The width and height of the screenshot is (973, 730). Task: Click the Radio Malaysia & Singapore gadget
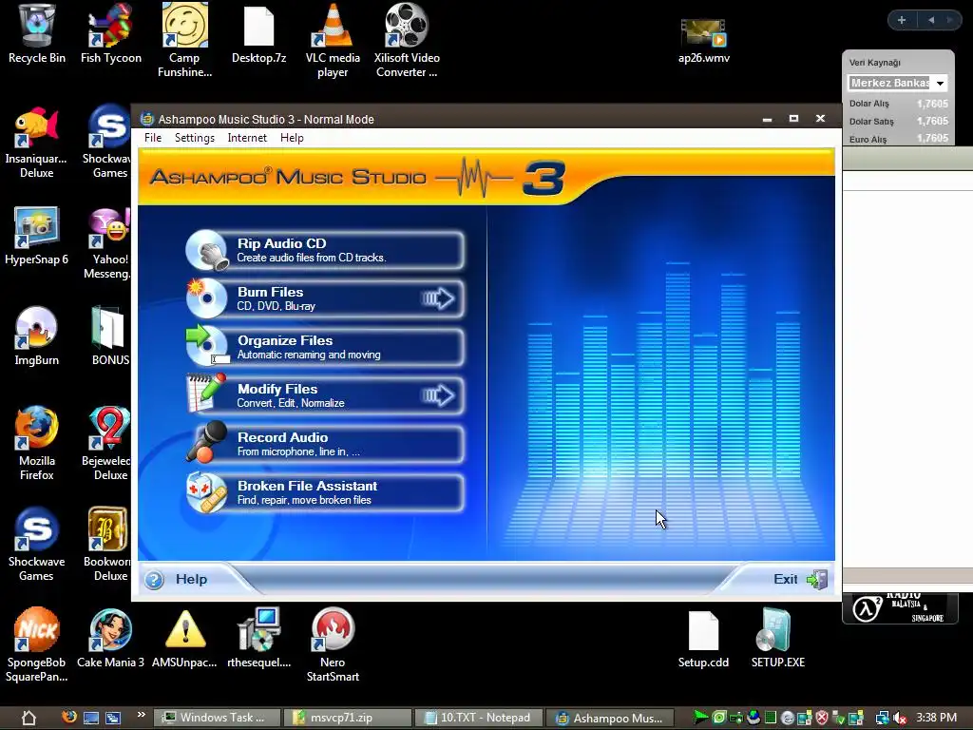900,608
